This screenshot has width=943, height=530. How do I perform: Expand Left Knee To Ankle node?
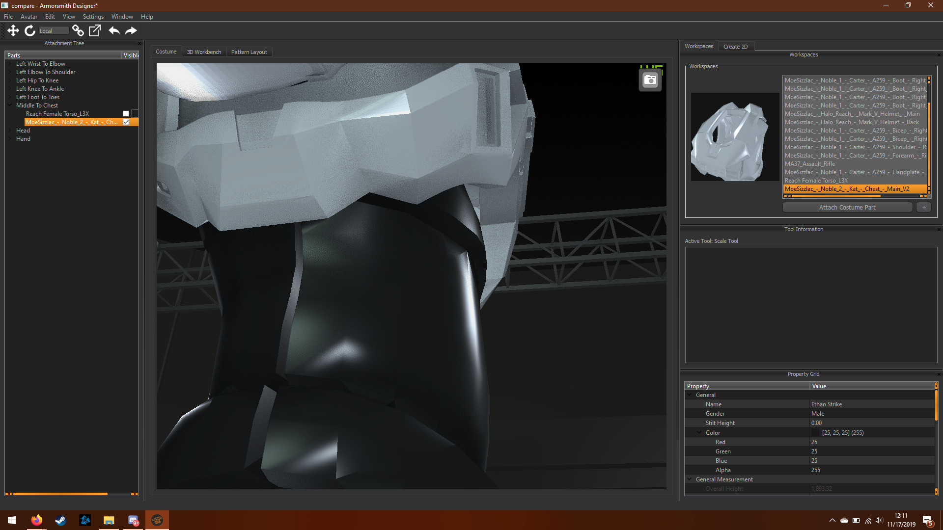10,89
